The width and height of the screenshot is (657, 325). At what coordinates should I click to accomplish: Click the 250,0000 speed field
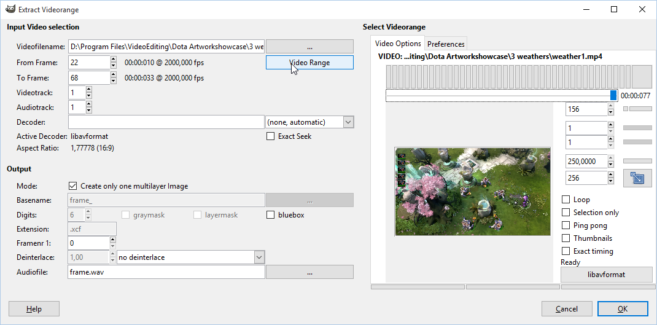(x=586, y=161)
